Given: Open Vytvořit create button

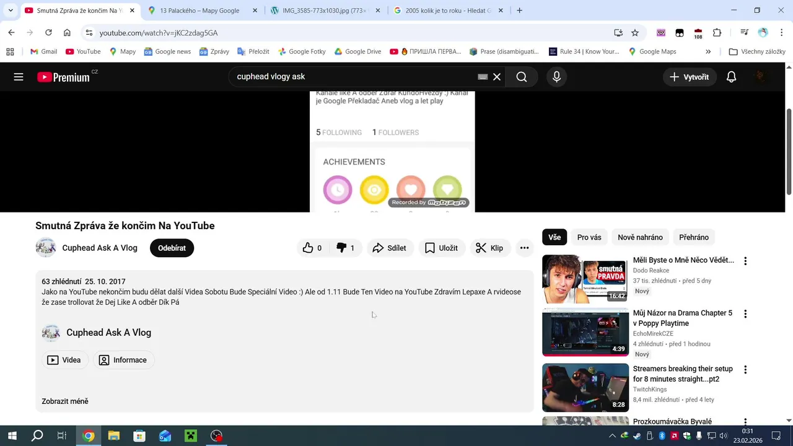Looking at the screenshot, I should point(690,77).
